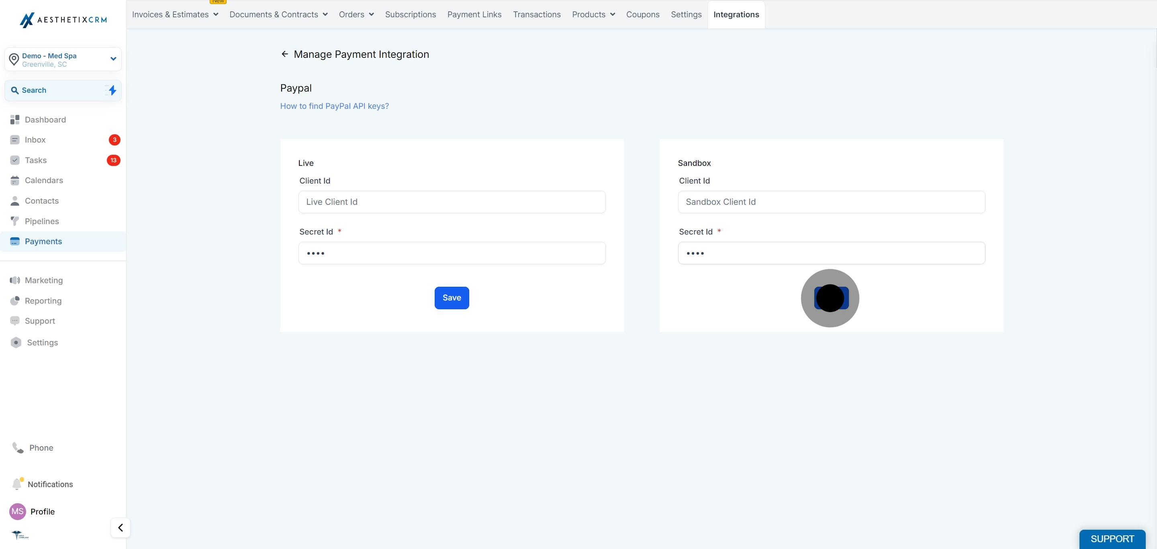
Task: Open How to find PayPal API keys link
Action: (x=335, y=106)
